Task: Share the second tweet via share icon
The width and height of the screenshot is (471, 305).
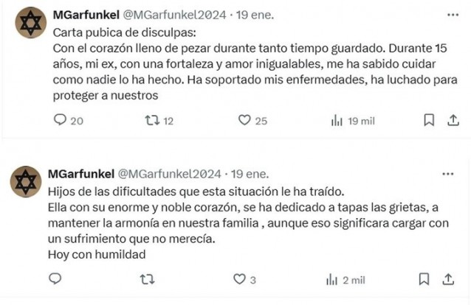Action: pos(447,280)
